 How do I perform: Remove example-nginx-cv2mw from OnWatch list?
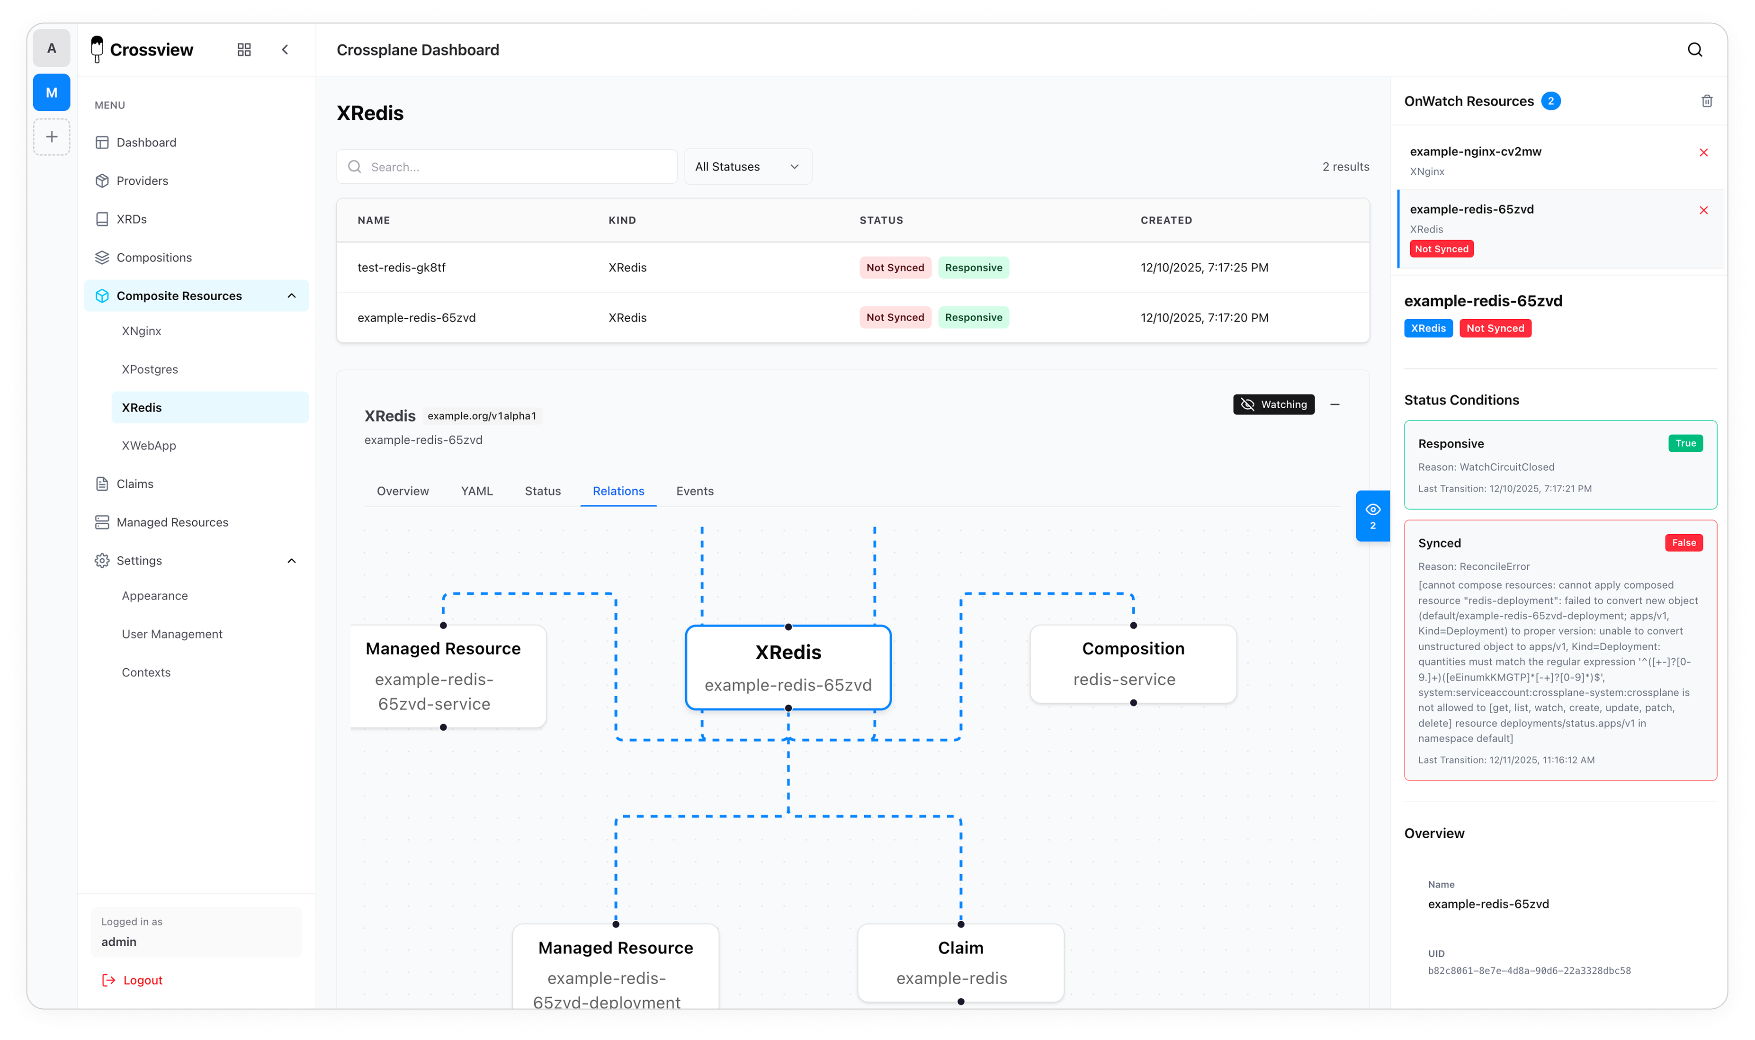[x=1703, y=152]
